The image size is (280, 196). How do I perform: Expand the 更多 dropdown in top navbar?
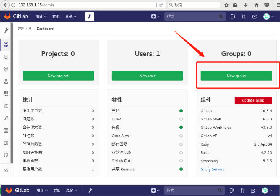(71, 16)
